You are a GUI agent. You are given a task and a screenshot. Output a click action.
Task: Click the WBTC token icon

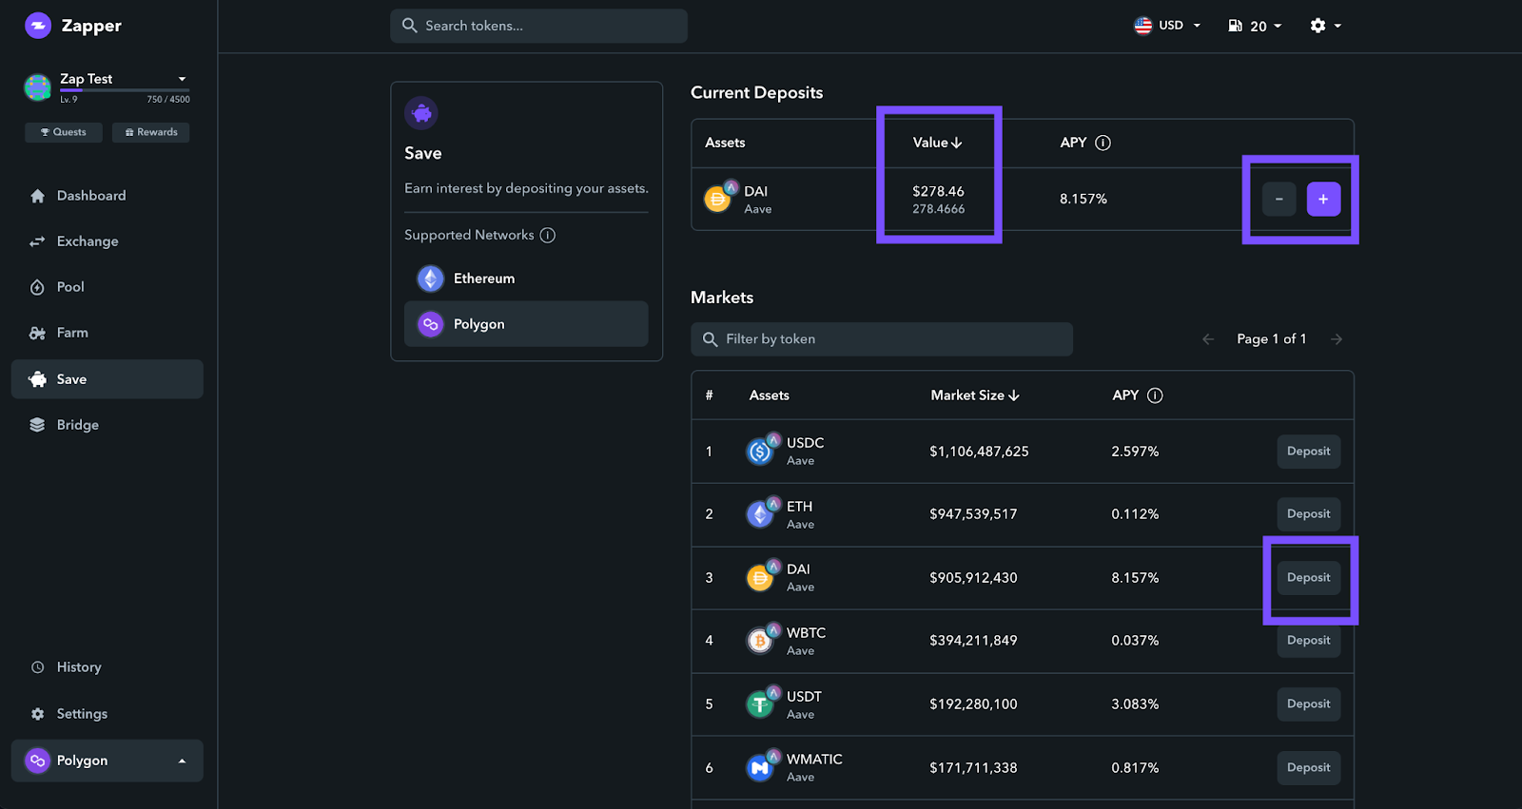coord(762,639)
